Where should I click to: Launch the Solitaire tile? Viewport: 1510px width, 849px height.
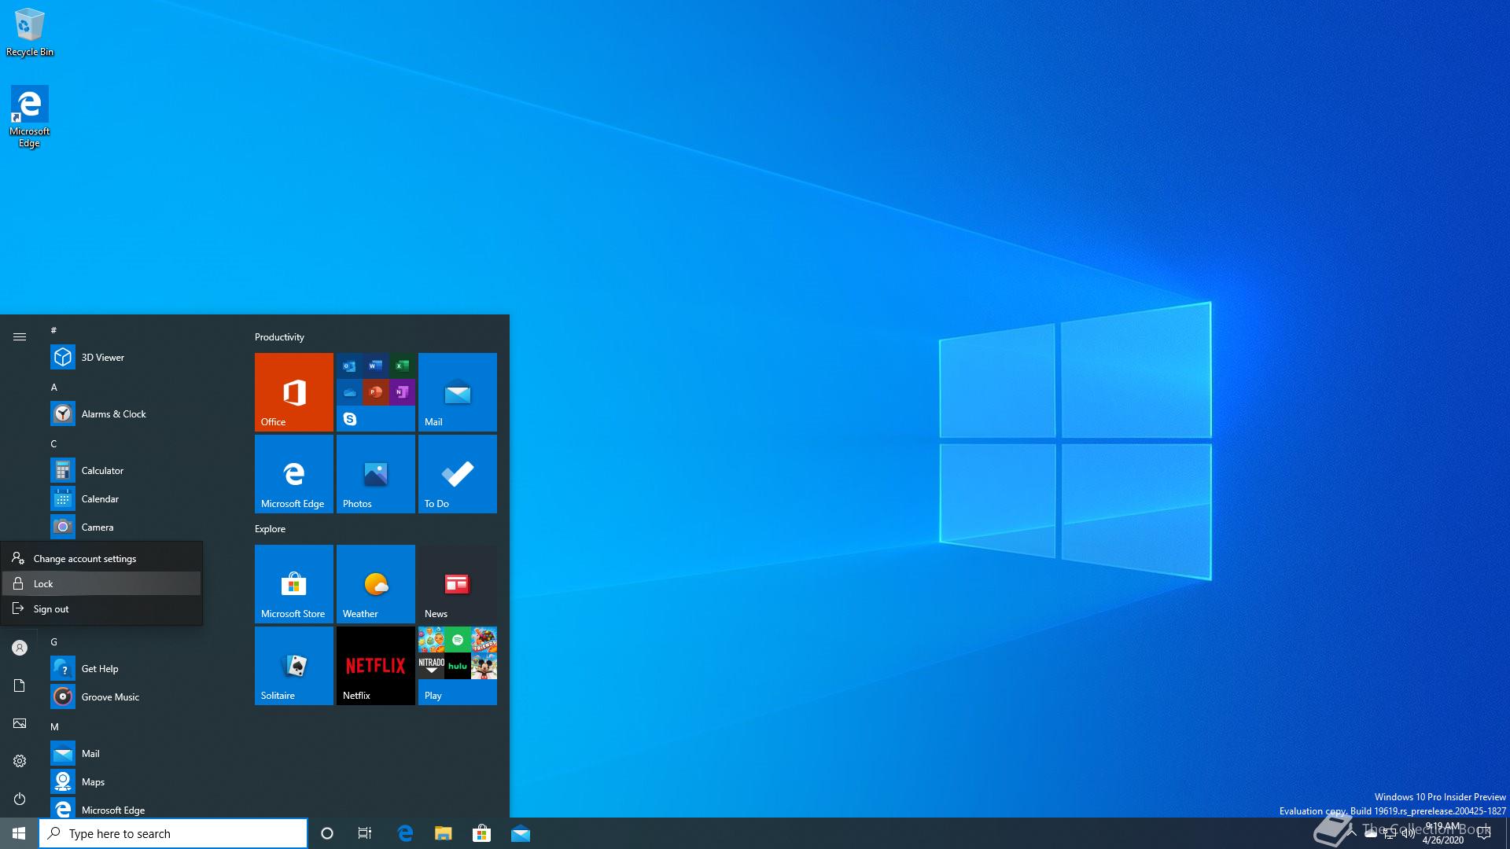coord(294,666)
